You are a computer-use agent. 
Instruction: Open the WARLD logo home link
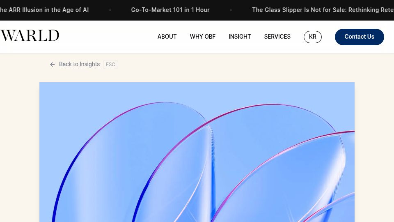point(30,35)
